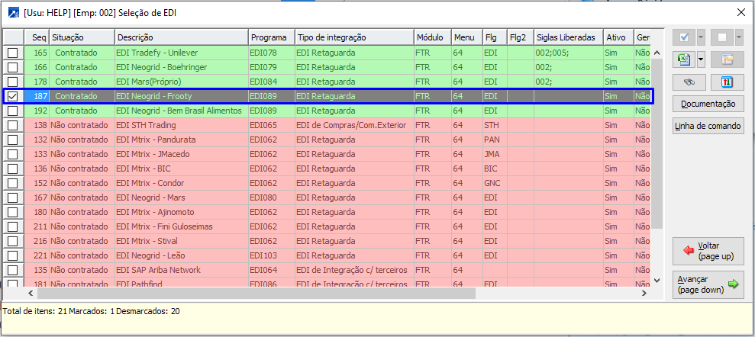Click the Menu column header
This screenshot has height=337, width=755.
466,37
